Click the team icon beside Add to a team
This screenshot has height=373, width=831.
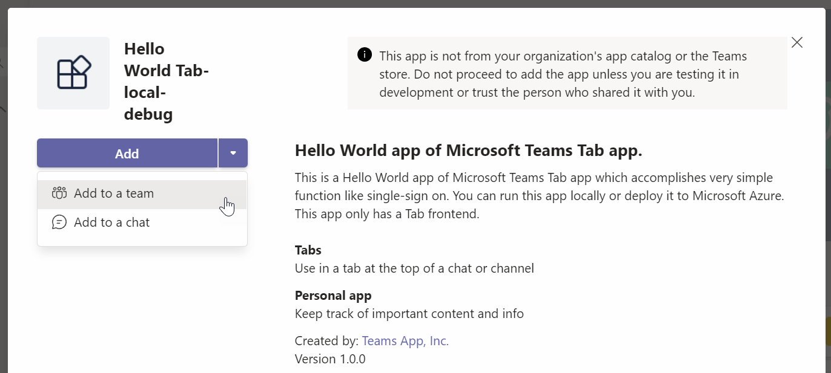click(x=59, y=193)
